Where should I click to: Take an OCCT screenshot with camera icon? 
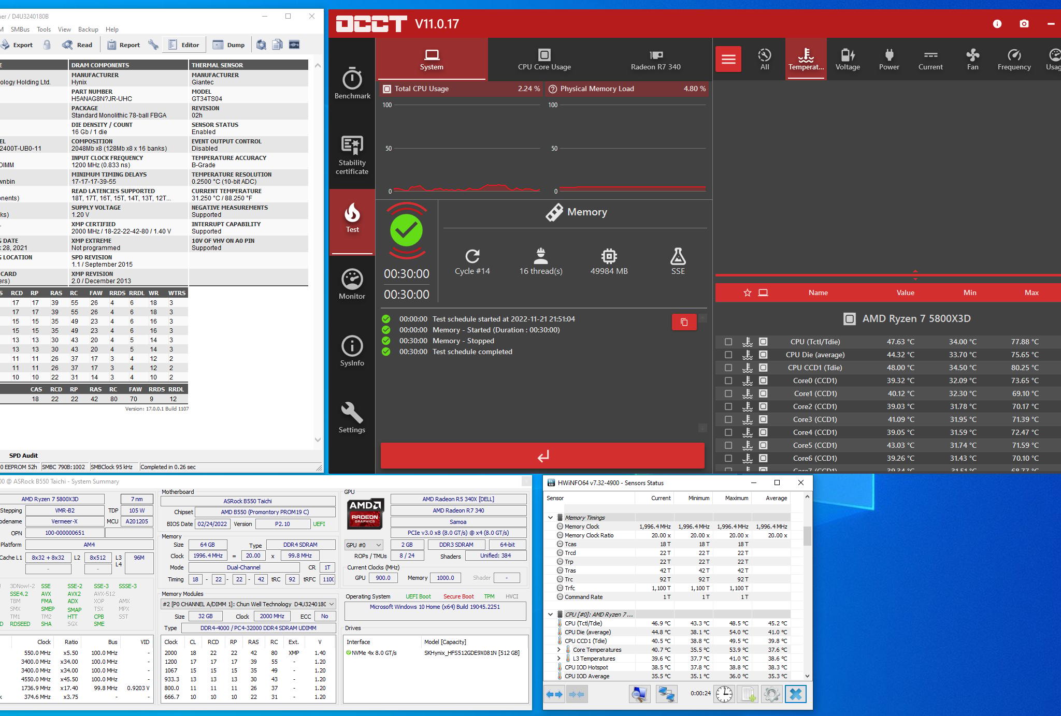coord(1024,24)
